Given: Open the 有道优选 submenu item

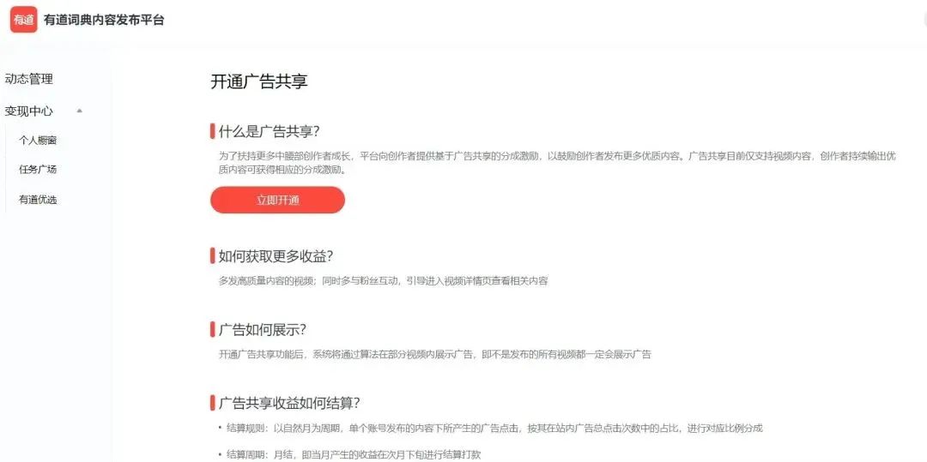Looking at the screenshot, I should point(38,200).
